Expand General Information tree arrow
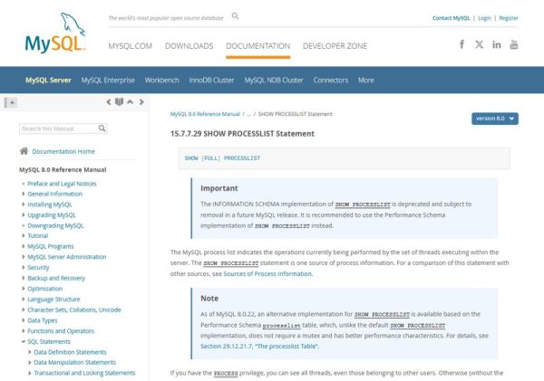This screenshot has width=544, height=381. pyautogui.click(x=24, y=194)
